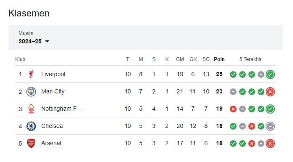This screenshot has height=162, width=293.
Task: Click the Poin column header
Action: coord(219,59)
